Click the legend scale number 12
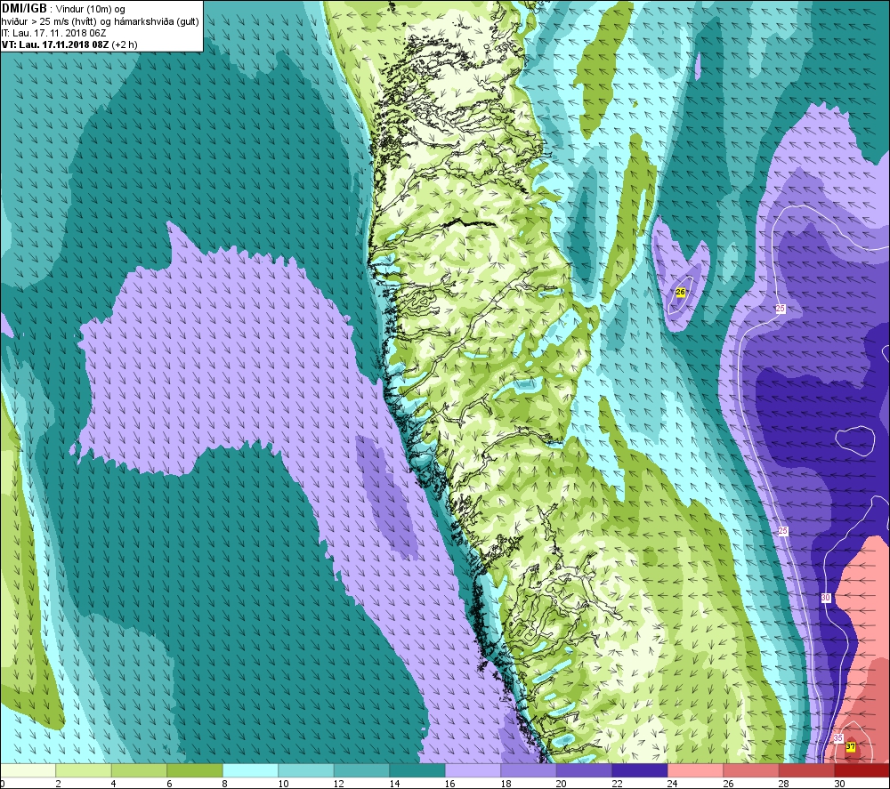 339,784
